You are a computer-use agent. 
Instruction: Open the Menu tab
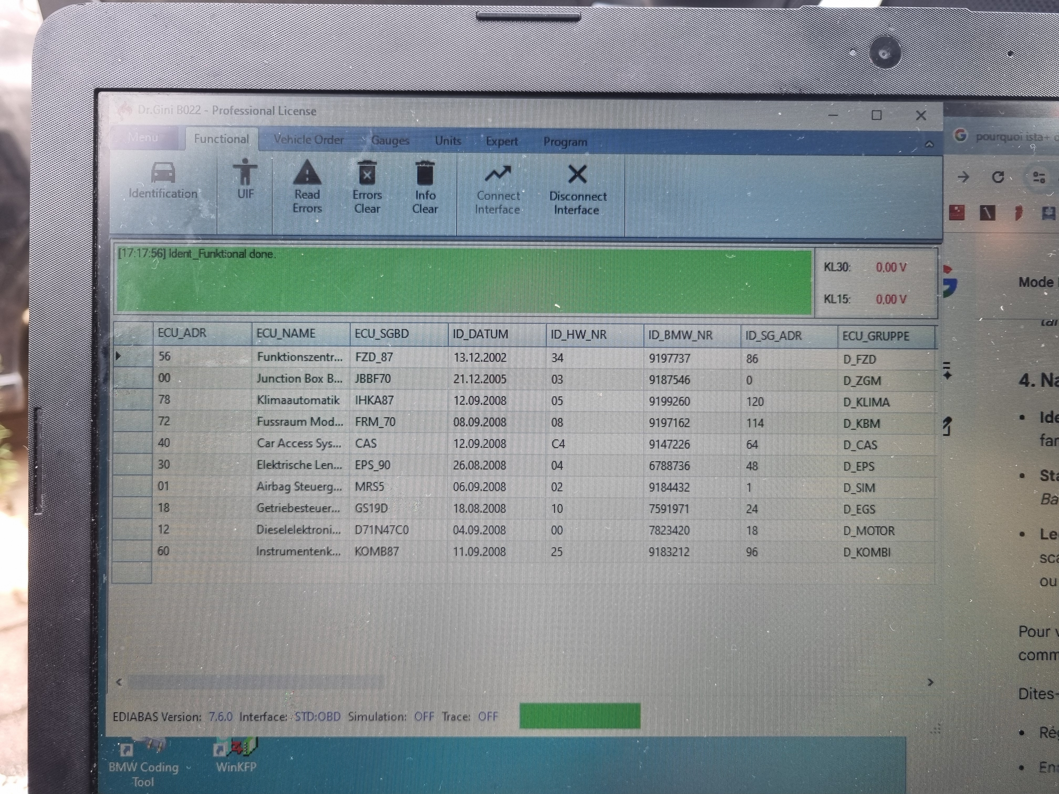coord(144,138)
